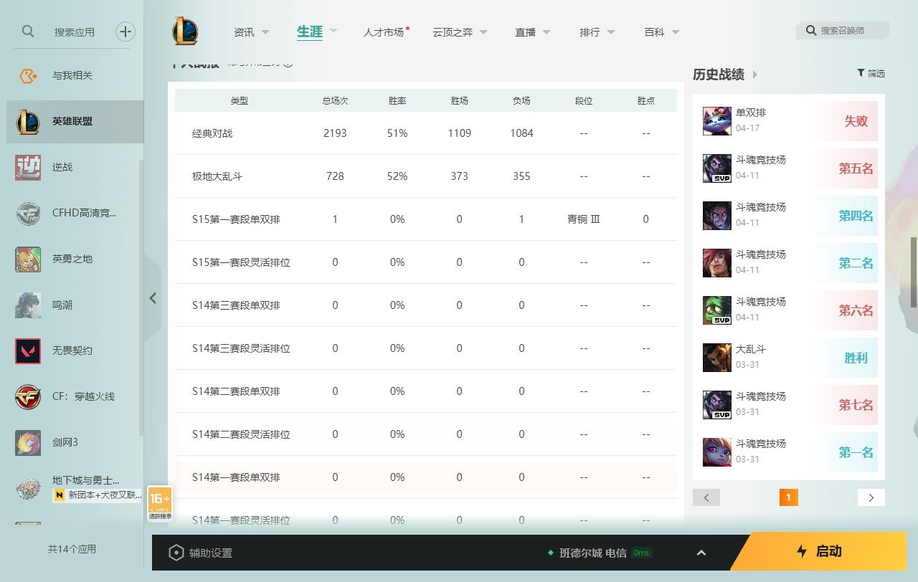918x582 pixels.
Task: Click the add application plus icon
Action: coord(126,32)
